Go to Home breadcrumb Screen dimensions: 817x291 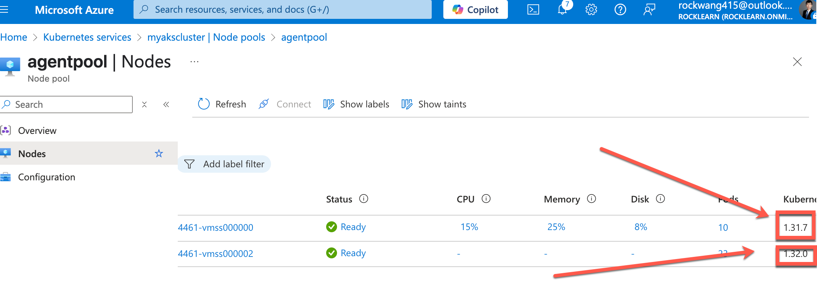14,37
